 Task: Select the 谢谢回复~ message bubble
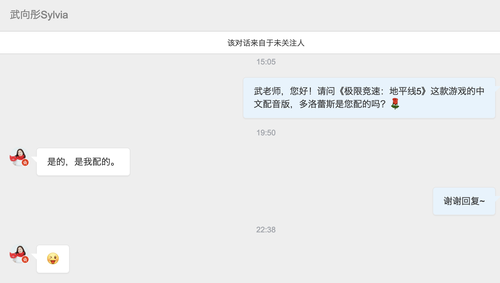pyautogui.click(x=464, y=201)
